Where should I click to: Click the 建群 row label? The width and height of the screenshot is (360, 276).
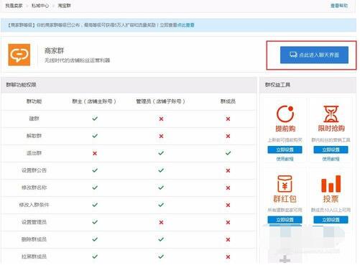click(34, 119)
